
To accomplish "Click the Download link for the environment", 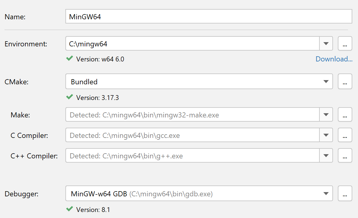I will pos(334,59).
